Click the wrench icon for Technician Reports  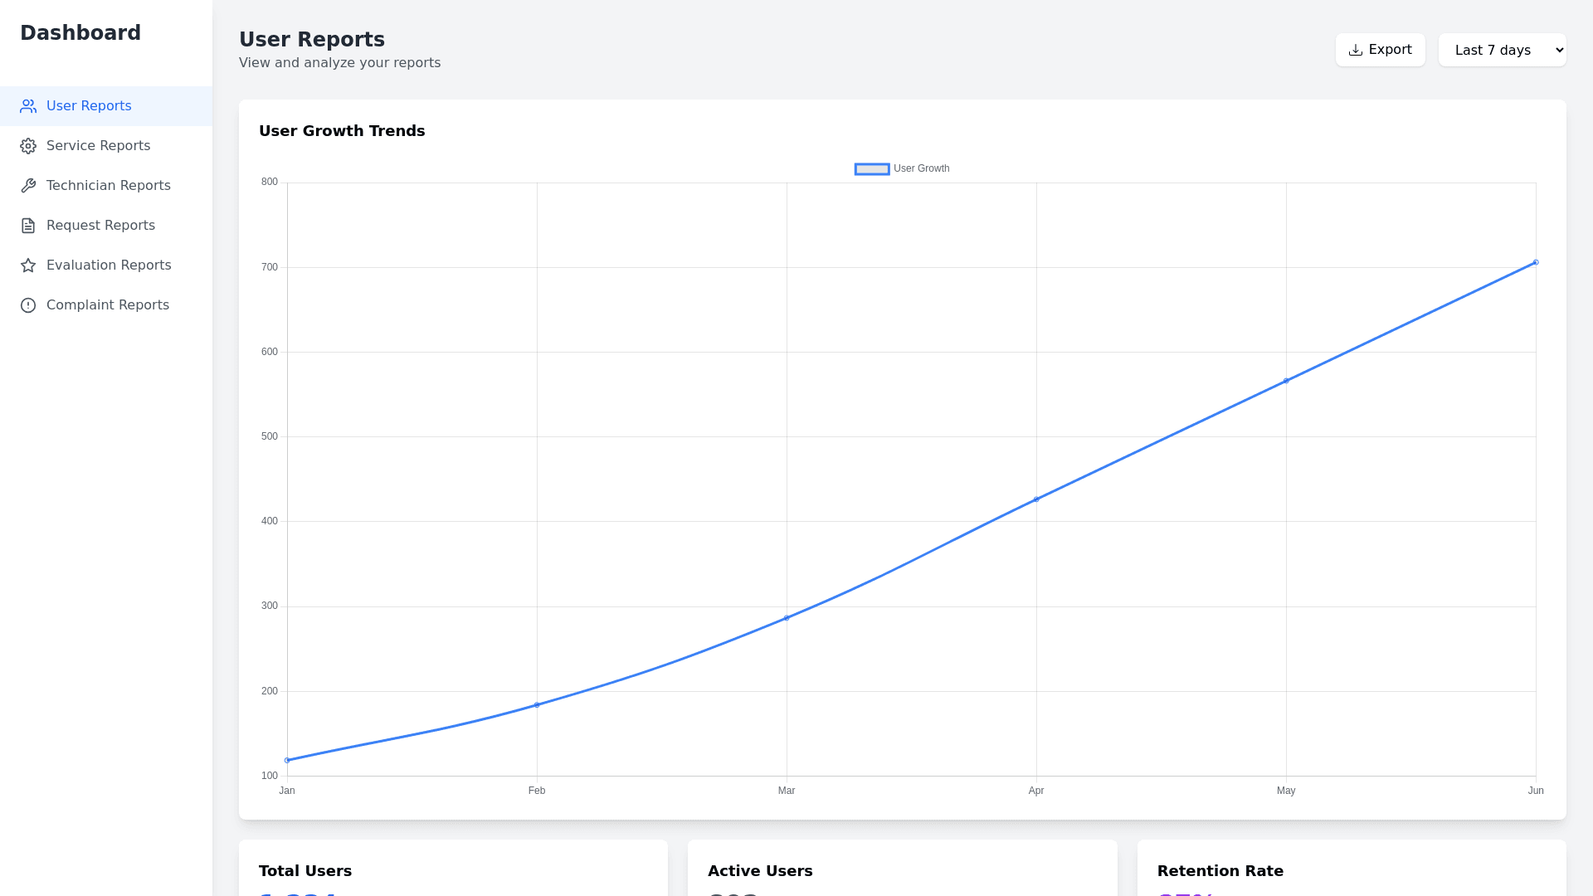(28, 186)
